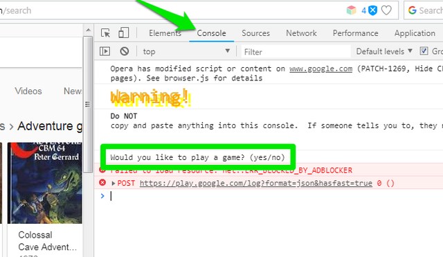This screenshot has height=257, width=443.
Task: Click the heart bookmark icon
Action: pos(386,10)
